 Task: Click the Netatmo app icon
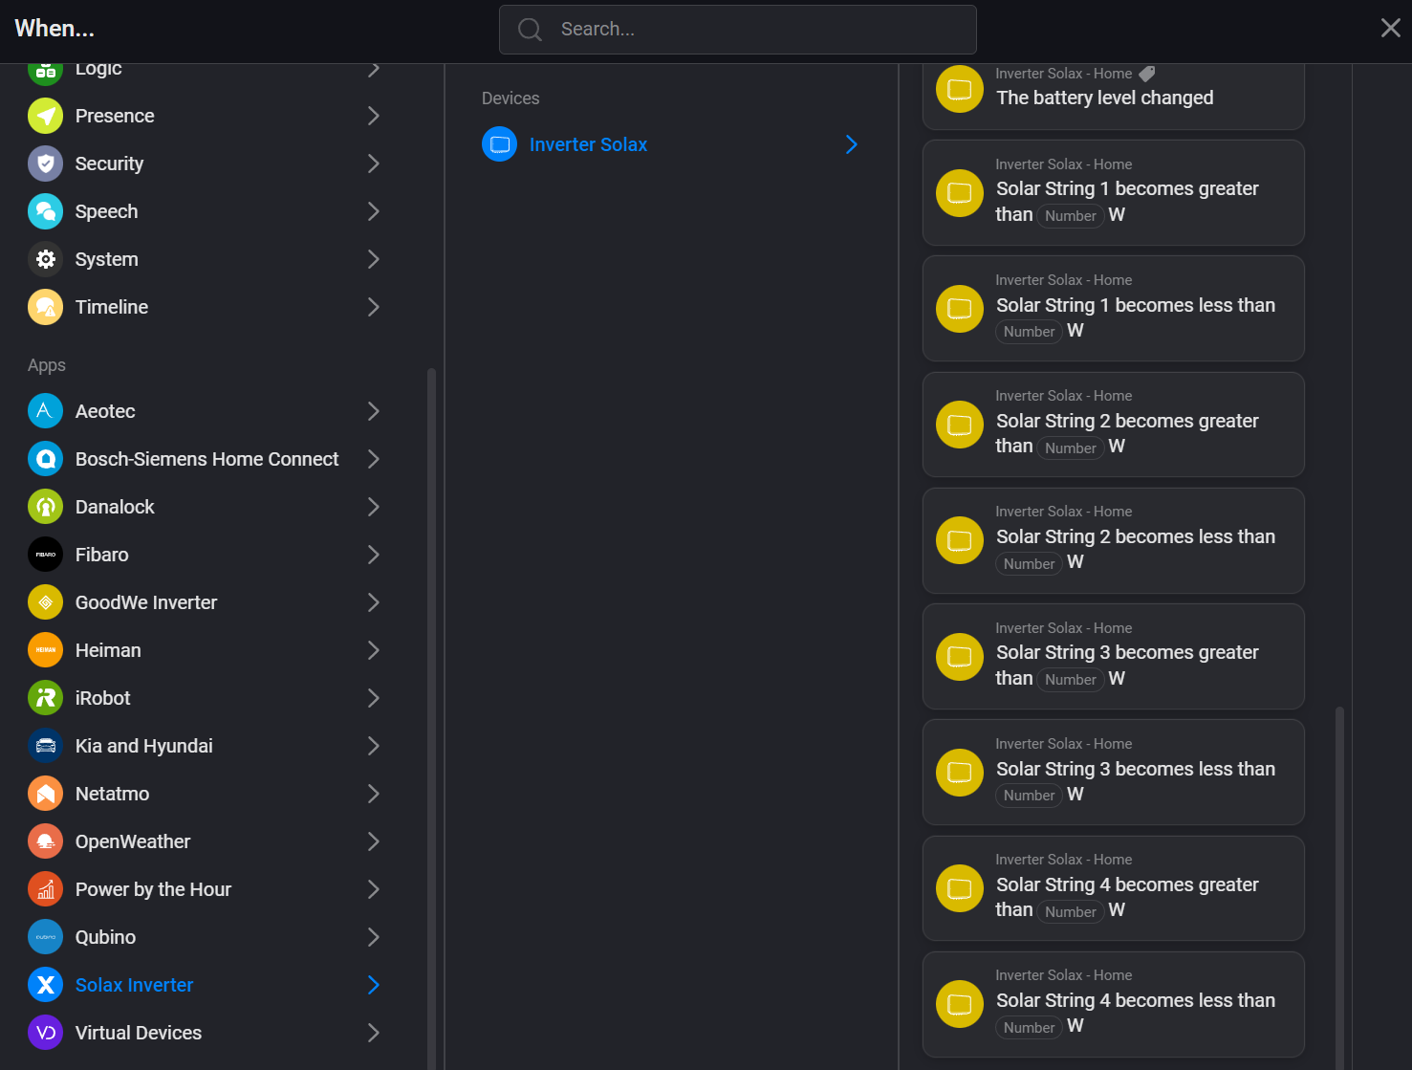45,794
